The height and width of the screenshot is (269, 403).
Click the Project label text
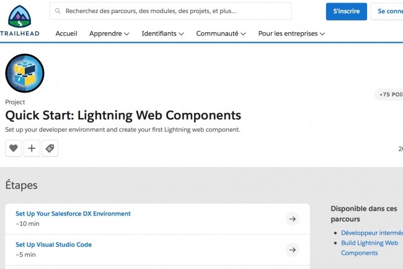(x=15, y=102)
